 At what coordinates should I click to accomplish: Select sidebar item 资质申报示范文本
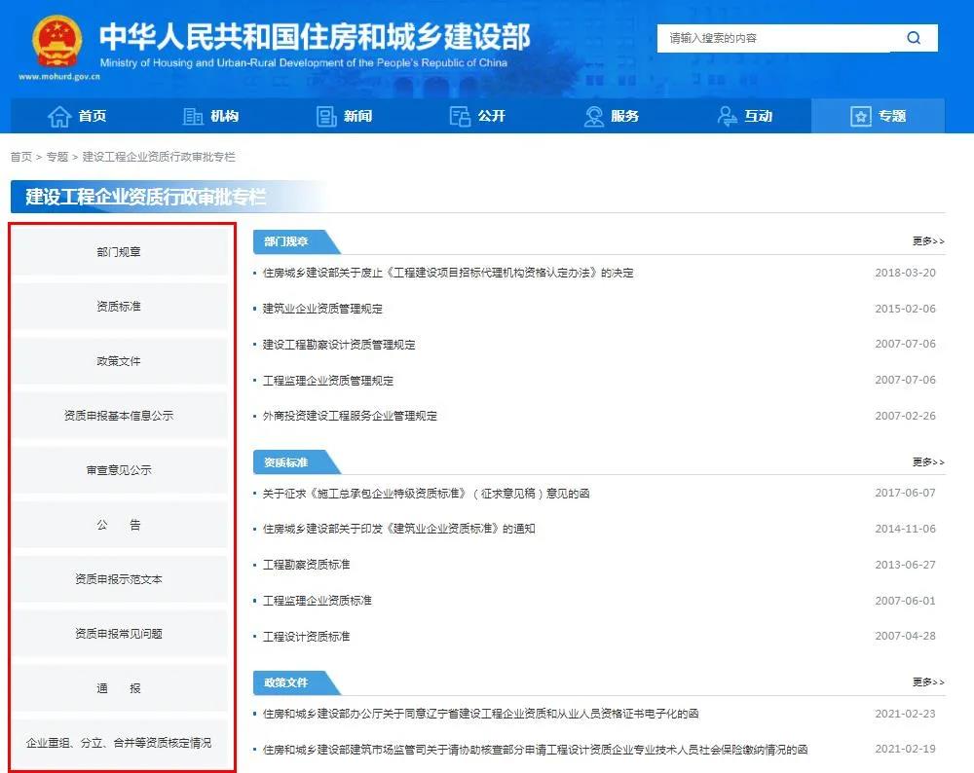click(x=119, y=578)
